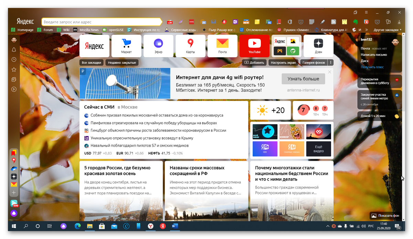The width and height of the screenshot is (413, 239).
Task: Click profile avatar at sidebar top
Action: (x=14, y=40)
